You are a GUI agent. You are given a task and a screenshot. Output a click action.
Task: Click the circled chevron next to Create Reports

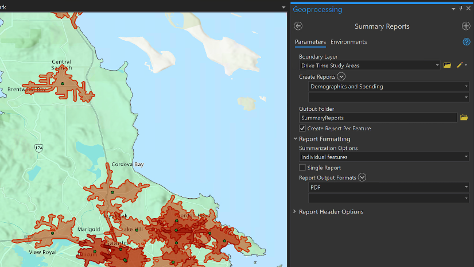(341, 76)
